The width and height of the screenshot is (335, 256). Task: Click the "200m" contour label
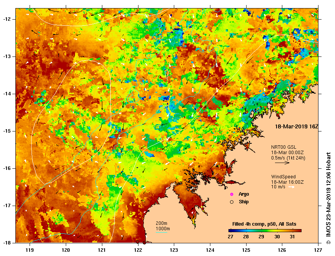162,223
